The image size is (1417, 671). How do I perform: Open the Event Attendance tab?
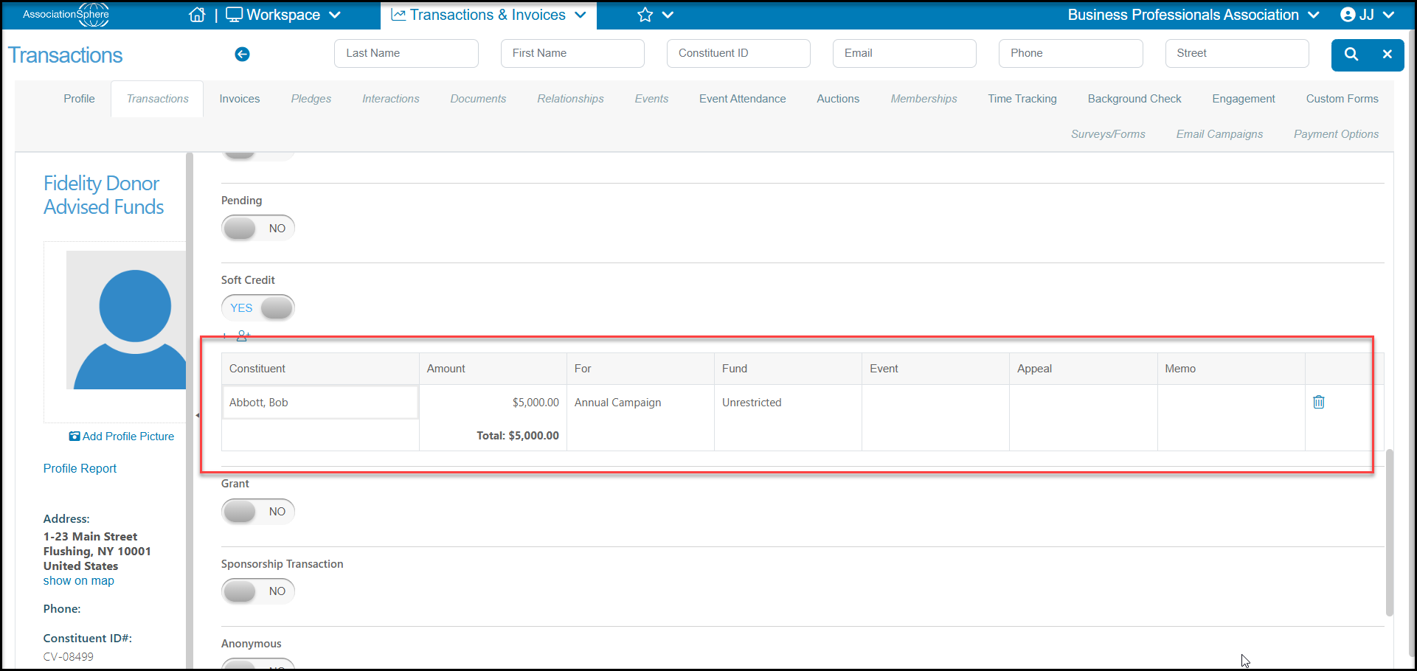pyautogui.click(x=742, y=99)
